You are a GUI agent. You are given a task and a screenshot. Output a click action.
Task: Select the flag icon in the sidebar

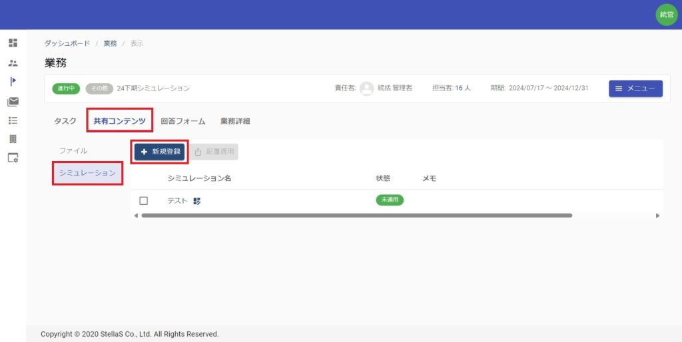pos(13,81)
